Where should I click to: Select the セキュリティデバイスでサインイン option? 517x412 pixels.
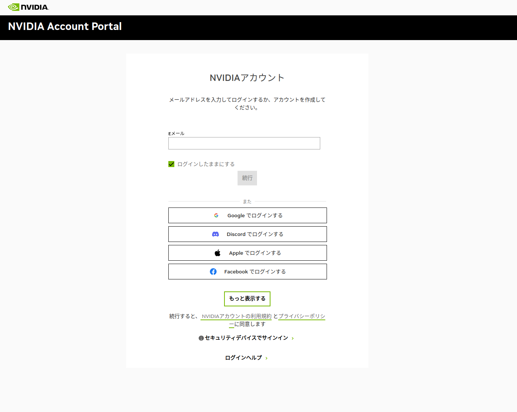(x=247, y=338)
